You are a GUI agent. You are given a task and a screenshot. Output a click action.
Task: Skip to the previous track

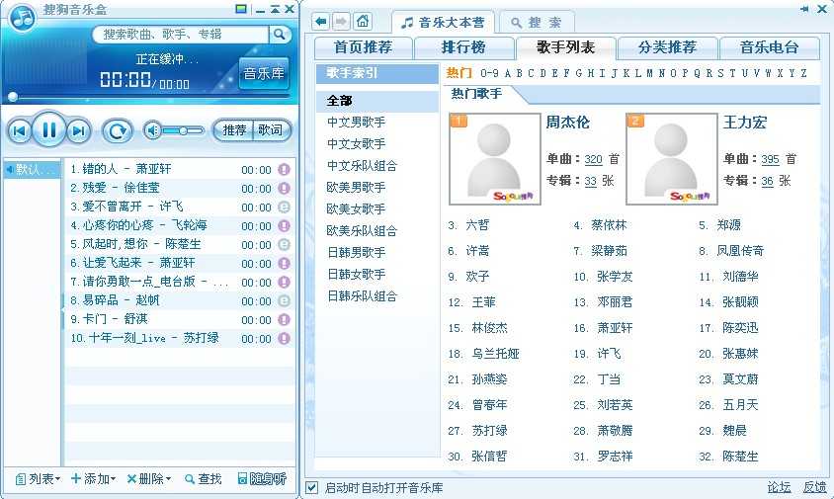[x=19, y=130]
